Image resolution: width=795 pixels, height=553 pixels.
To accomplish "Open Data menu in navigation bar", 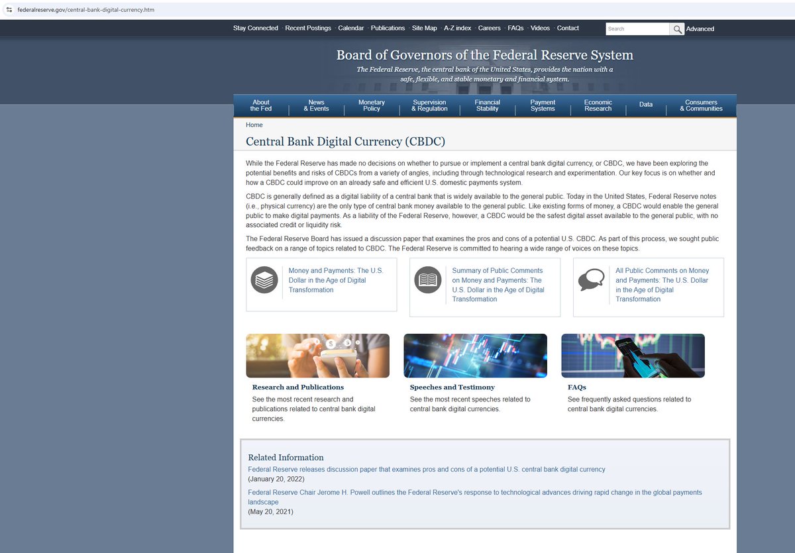I will 646,105.
